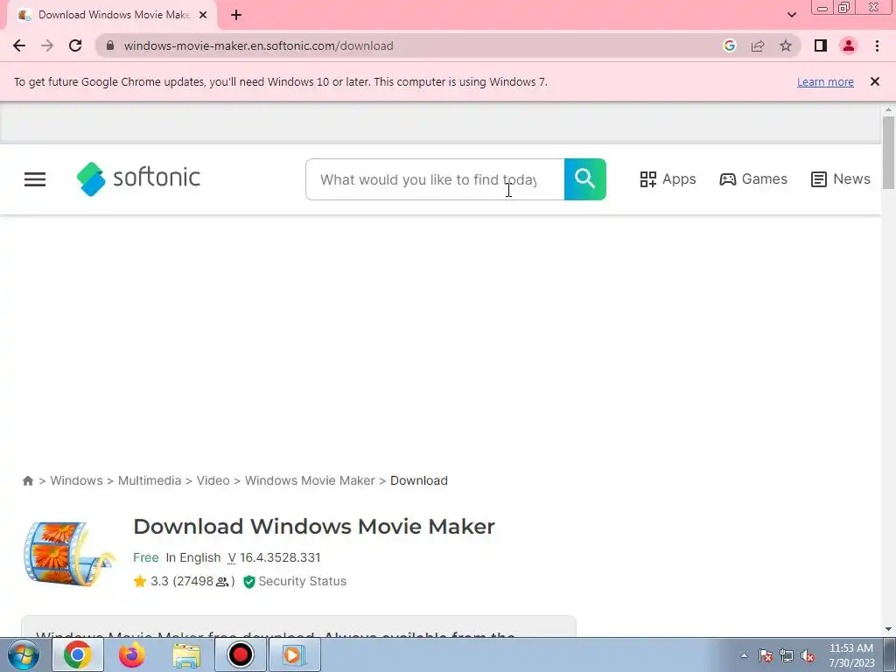Open the Video breadcrumb link

coord(213,480)
